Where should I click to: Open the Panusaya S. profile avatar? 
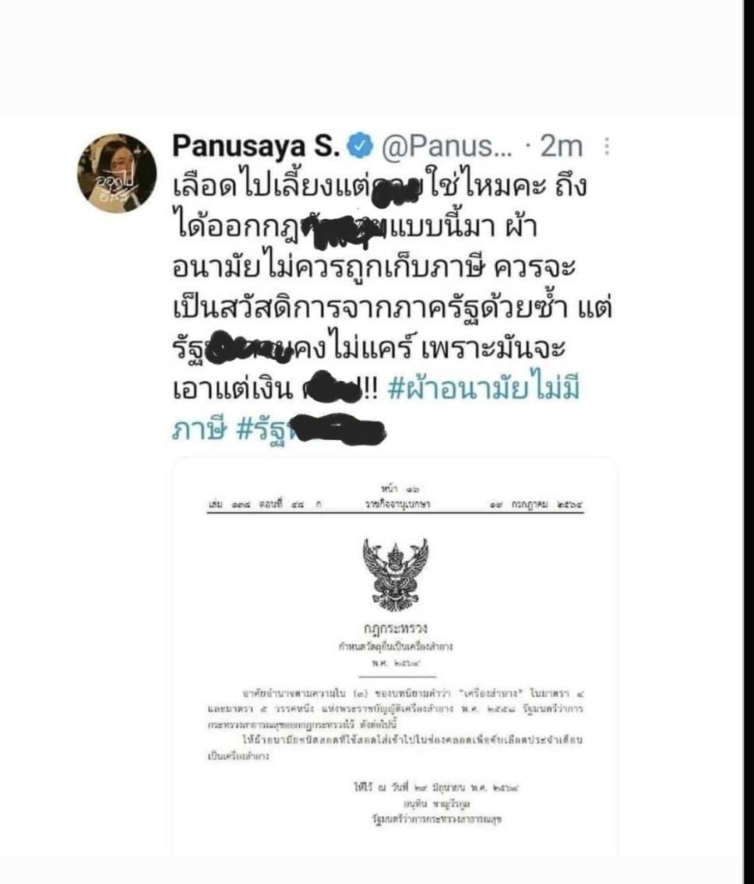click(x=117, y=172)
